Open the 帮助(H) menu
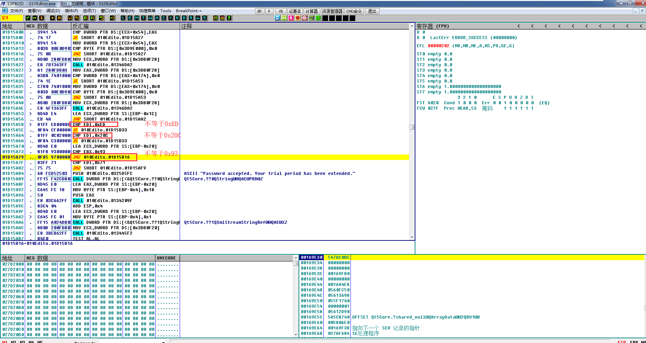This screenshot has width=646, height=343. point(127,11)
